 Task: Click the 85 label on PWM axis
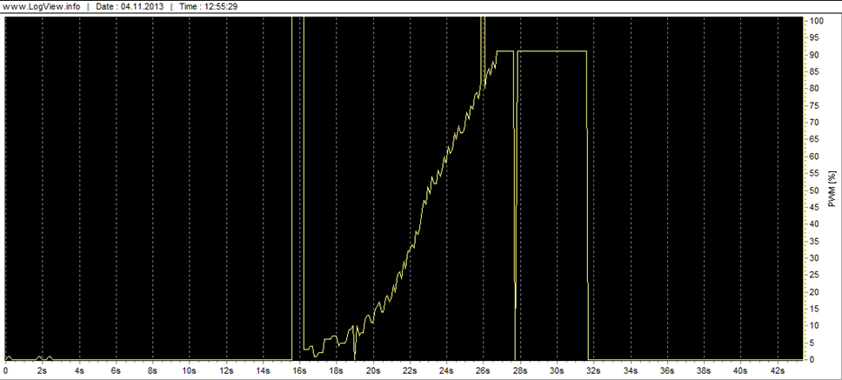point(815,71)
